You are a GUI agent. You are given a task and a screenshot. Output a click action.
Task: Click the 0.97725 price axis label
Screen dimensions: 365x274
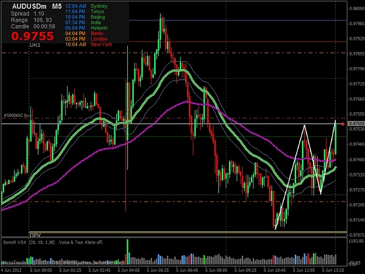(x=357, y=84)
